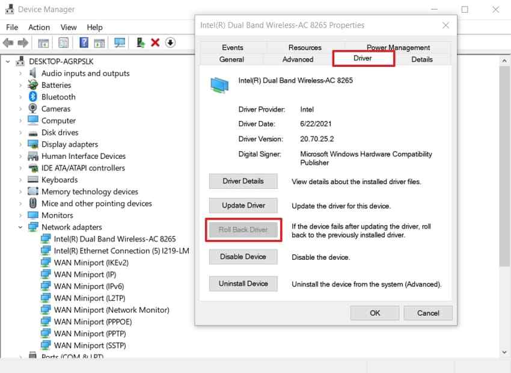Expand the Keyboards node chevron

click(20, 180)
